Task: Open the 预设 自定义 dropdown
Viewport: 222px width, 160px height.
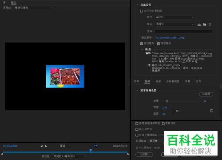Action: click(x=174, y=24)
